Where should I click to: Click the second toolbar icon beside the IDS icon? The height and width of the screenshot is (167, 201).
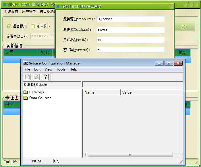pyautogui.click(x=36, y=77)
